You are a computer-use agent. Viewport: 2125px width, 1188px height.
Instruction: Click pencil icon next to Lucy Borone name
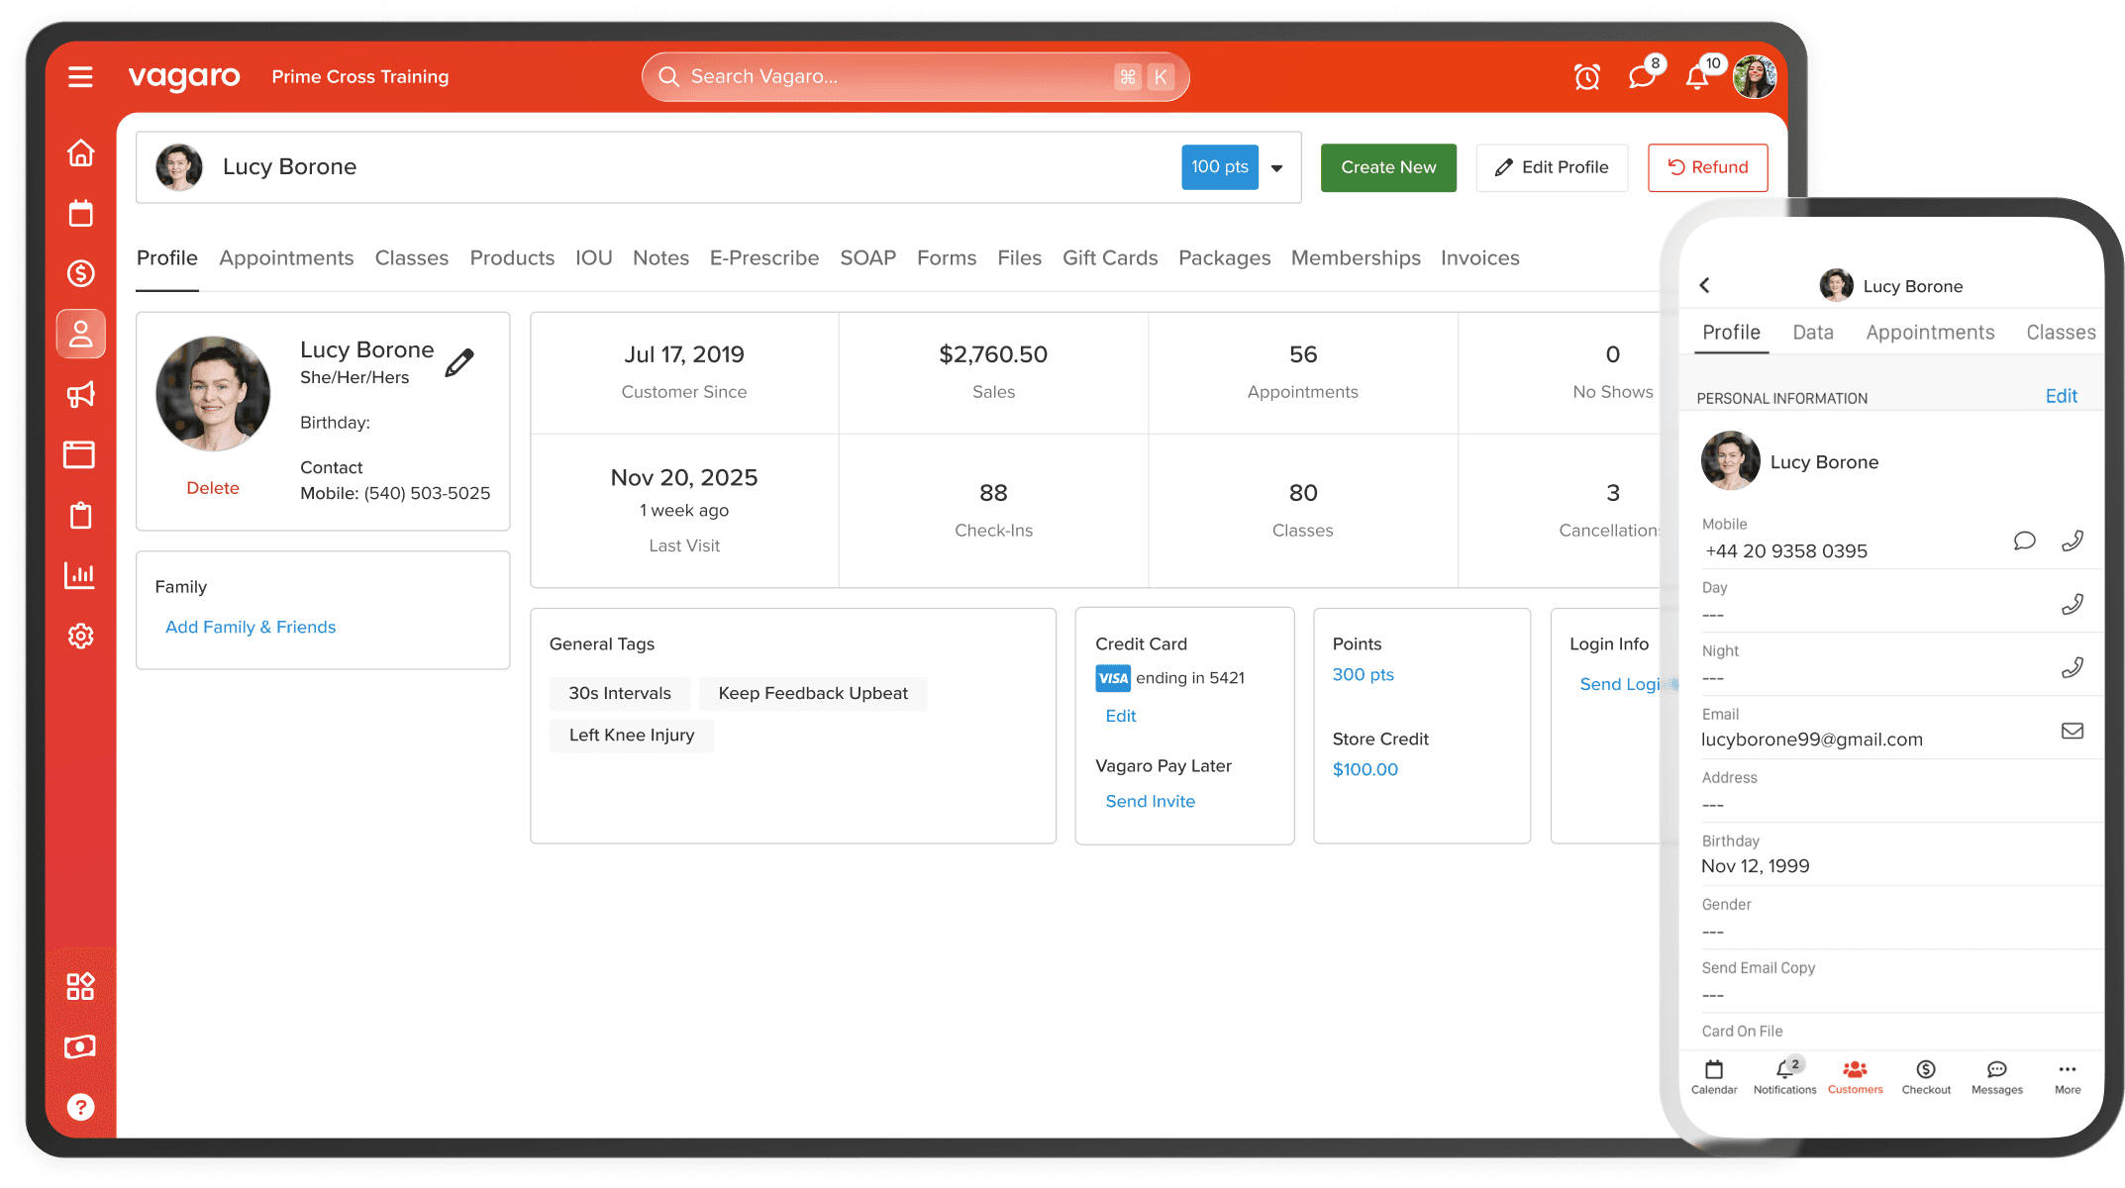coord(459,362)
